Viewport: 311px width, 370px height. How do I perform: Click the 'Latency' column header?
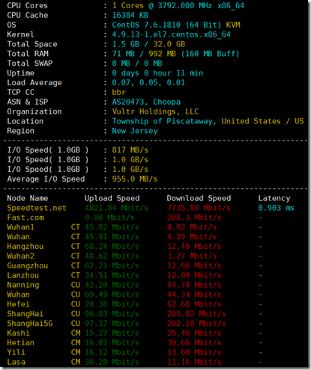274,198
